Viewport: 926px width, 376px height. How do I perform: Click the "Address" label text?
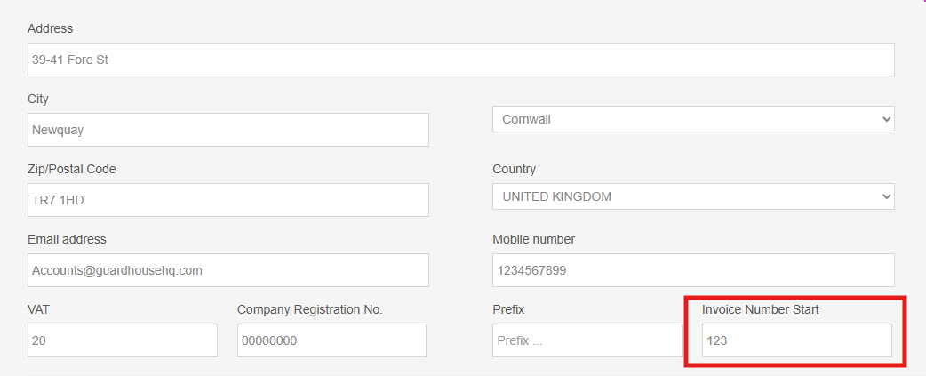click(50, 28)
